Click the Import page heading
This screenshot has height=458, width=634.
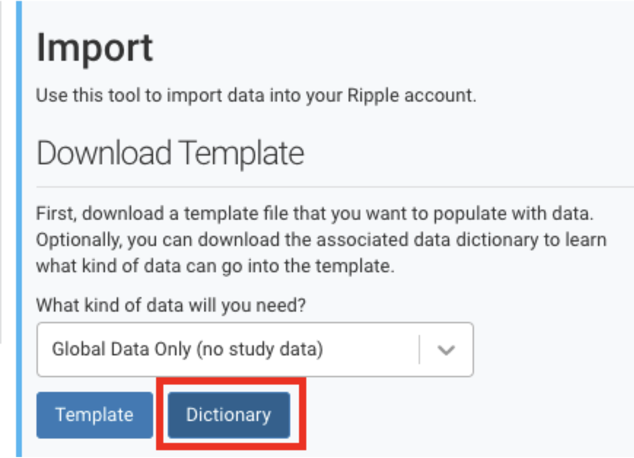[x=95, y=48]
